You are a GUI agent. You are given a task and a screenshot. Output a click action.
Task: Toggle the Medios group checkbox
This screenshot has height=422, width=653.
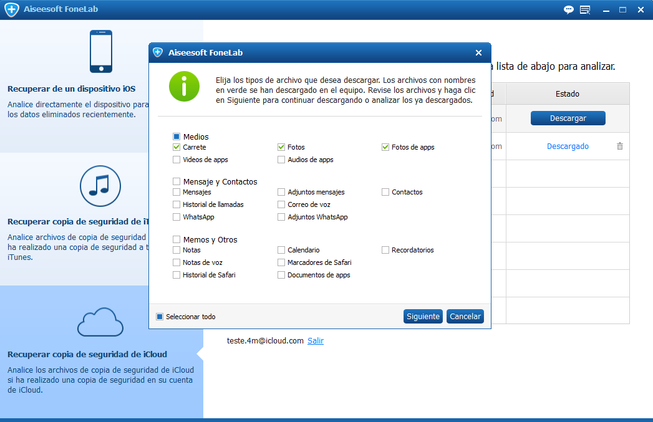coord(177,137)
